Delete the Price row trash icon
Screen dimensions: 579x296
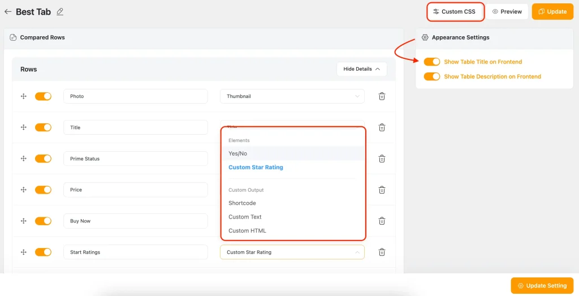pyautogui.click(x=382, y=190)
